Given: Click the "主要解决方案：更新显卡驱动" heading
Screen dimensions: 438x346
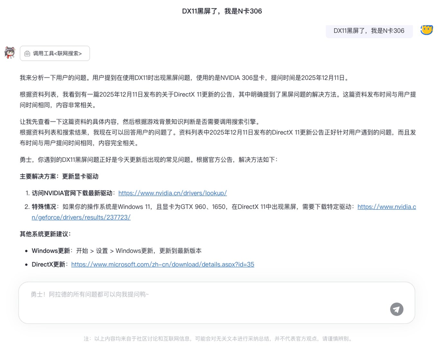Looking at the screenshot, I should (59, 177).
